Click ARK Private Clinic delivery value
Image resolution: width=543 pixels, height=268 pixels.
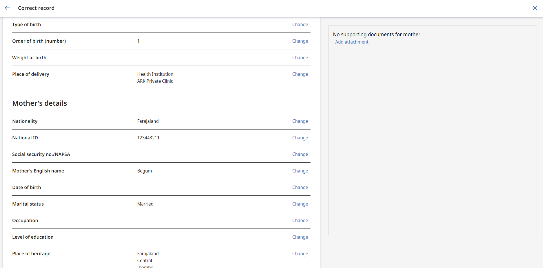pos(155,81)
